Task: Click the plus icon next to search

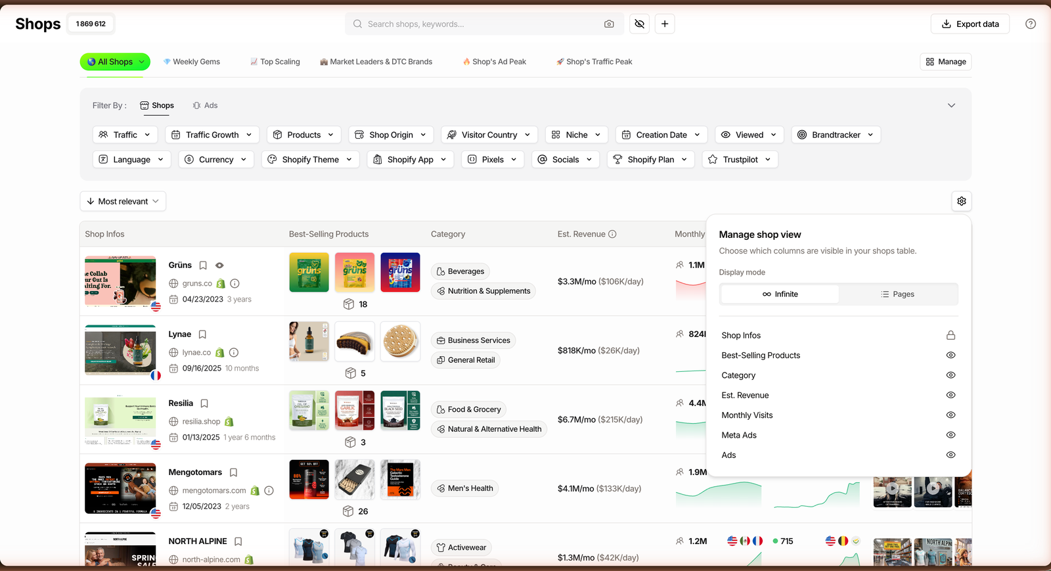Action: tap(665, 24)
